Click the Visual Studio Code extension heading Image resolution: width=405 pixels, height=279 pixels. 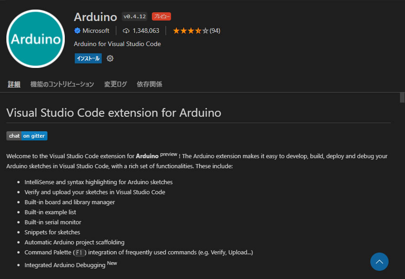[x=114, y=113]
